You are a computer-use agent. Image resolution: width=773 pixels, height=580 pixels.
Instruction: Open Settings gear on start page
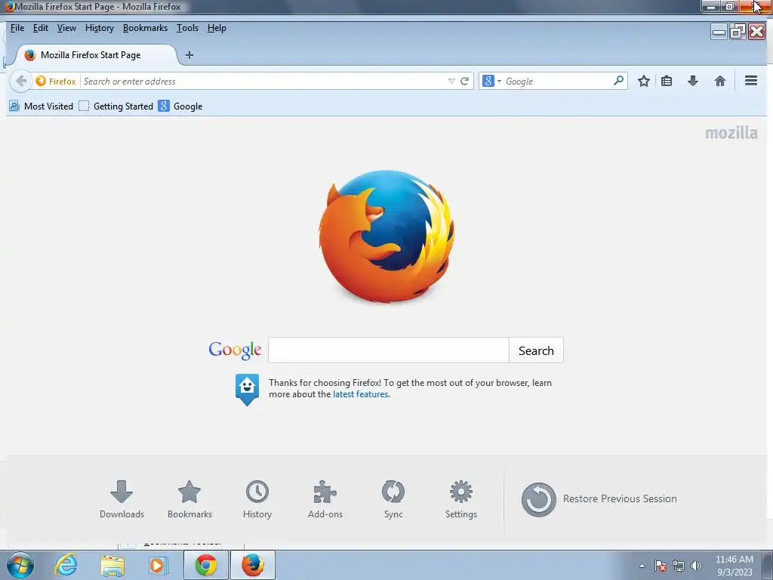pos(461,499)
